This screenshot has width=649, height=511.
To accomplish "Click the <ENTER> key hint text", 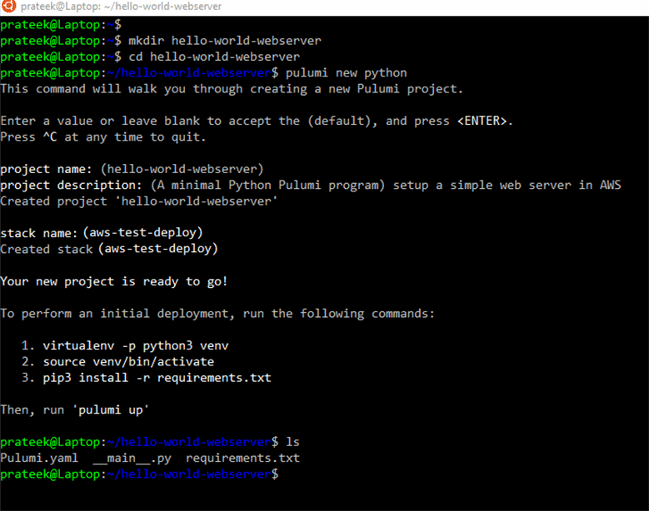I will [482, 121].
